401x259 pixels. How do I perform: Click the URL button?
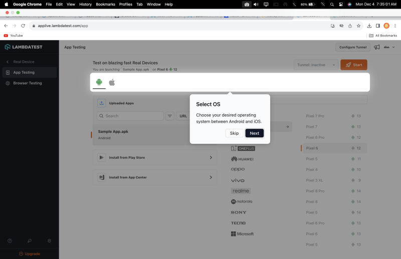tap(183, 116)
